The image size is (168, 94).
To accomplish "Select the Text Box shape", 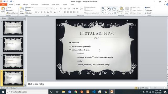I will pos(103,8).
